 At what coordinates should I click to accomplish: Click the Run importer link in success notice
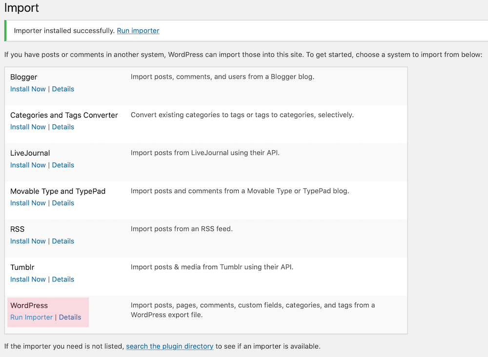coord(138,30)
